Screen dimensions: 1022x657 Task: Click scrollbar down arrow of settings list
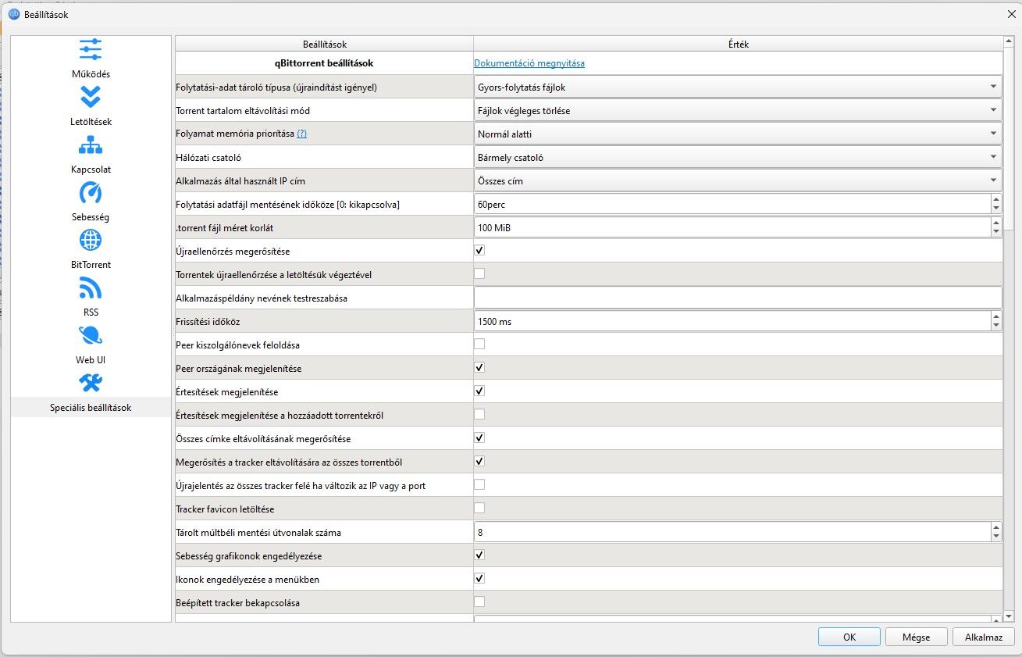pos(1009,616)
